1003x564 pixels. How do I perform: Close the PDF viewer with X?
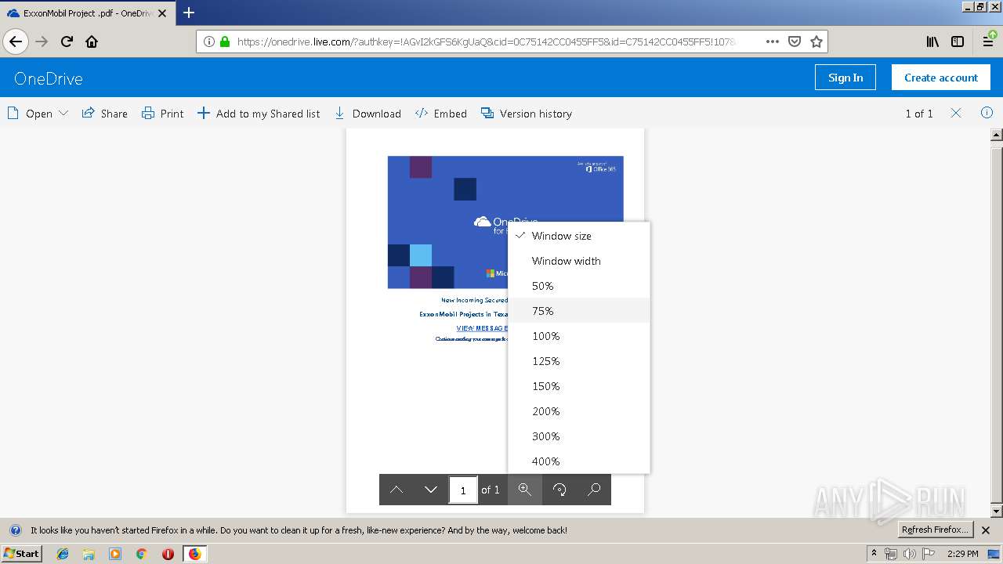956,113
